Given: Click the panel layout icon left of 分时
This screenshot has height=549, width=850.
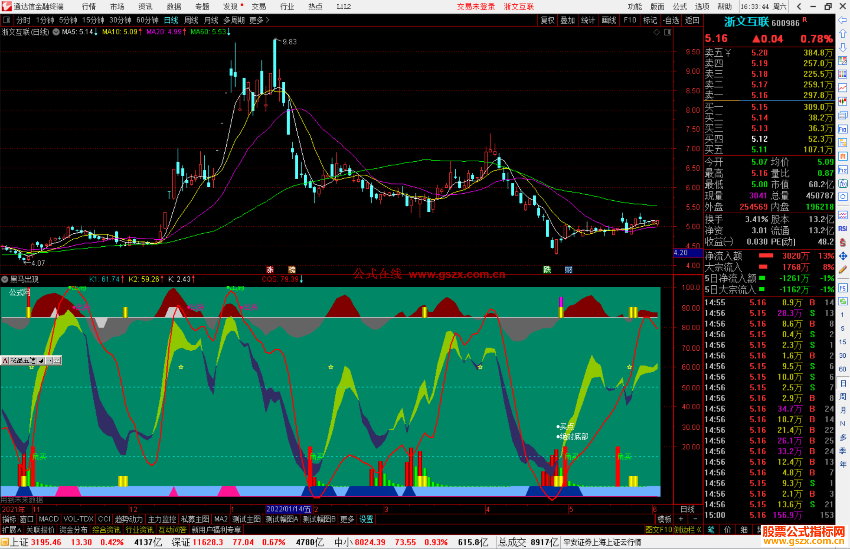Looking at the screenshot, I should 6,20.
